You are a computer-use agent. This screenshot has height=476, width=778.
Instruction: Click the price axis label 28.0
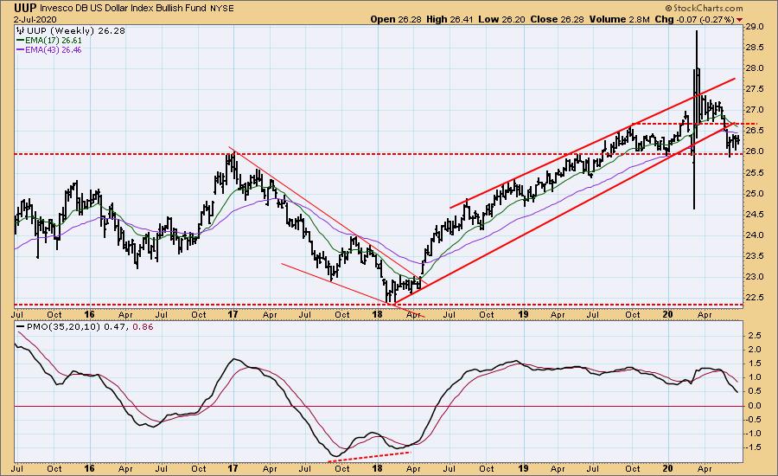754,68
